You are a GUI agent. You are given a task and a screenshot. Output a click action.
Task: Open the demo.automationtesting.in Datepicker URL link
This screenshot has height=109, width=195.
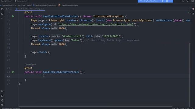point(96,24)
